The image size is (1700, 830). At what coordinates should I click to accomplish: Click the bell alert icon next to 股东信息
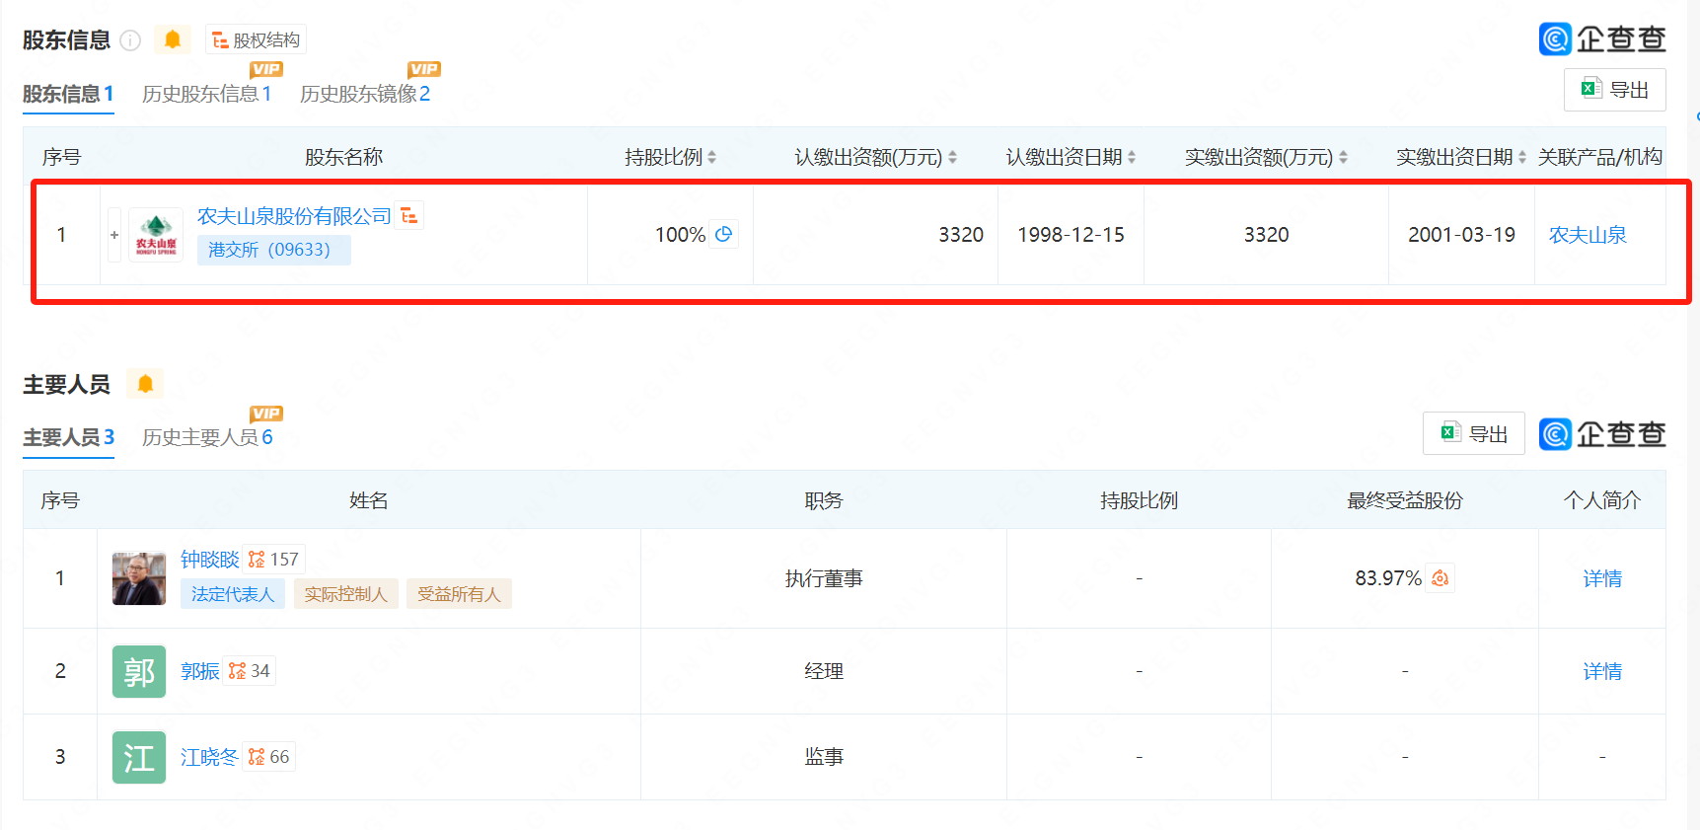173,39
